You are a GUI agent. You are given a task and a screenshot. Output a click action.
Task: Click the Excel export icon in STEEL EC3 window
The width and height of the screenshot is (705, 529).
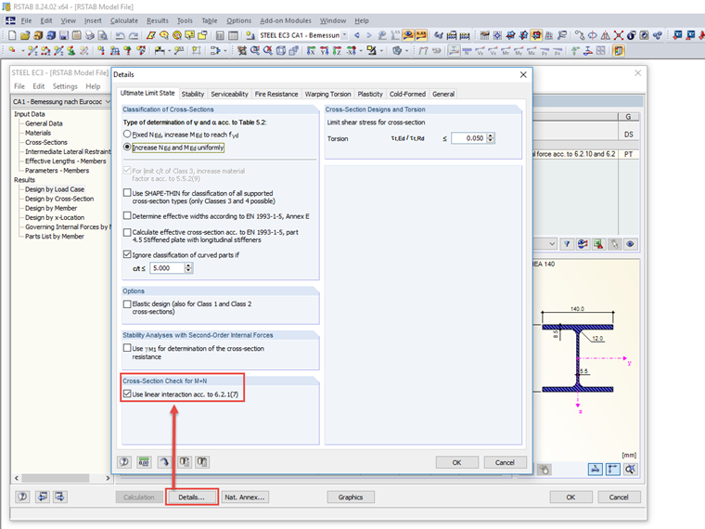pos(598,244)
